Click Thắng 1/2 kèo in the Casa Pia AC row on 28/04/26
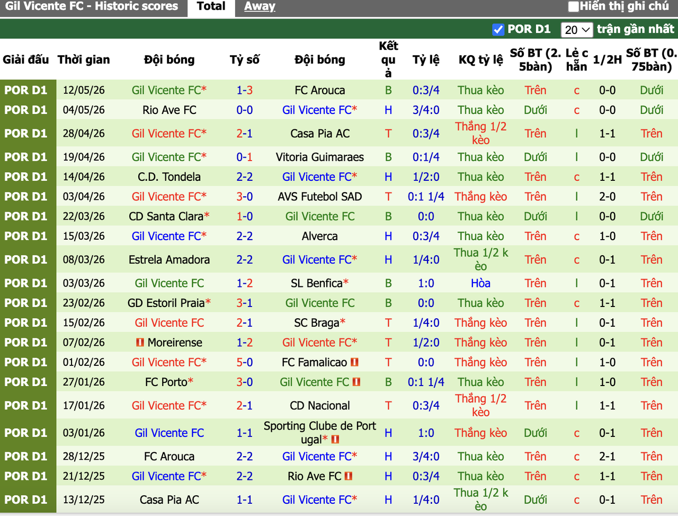Viewport: 678px width, 516px height. 481,134
